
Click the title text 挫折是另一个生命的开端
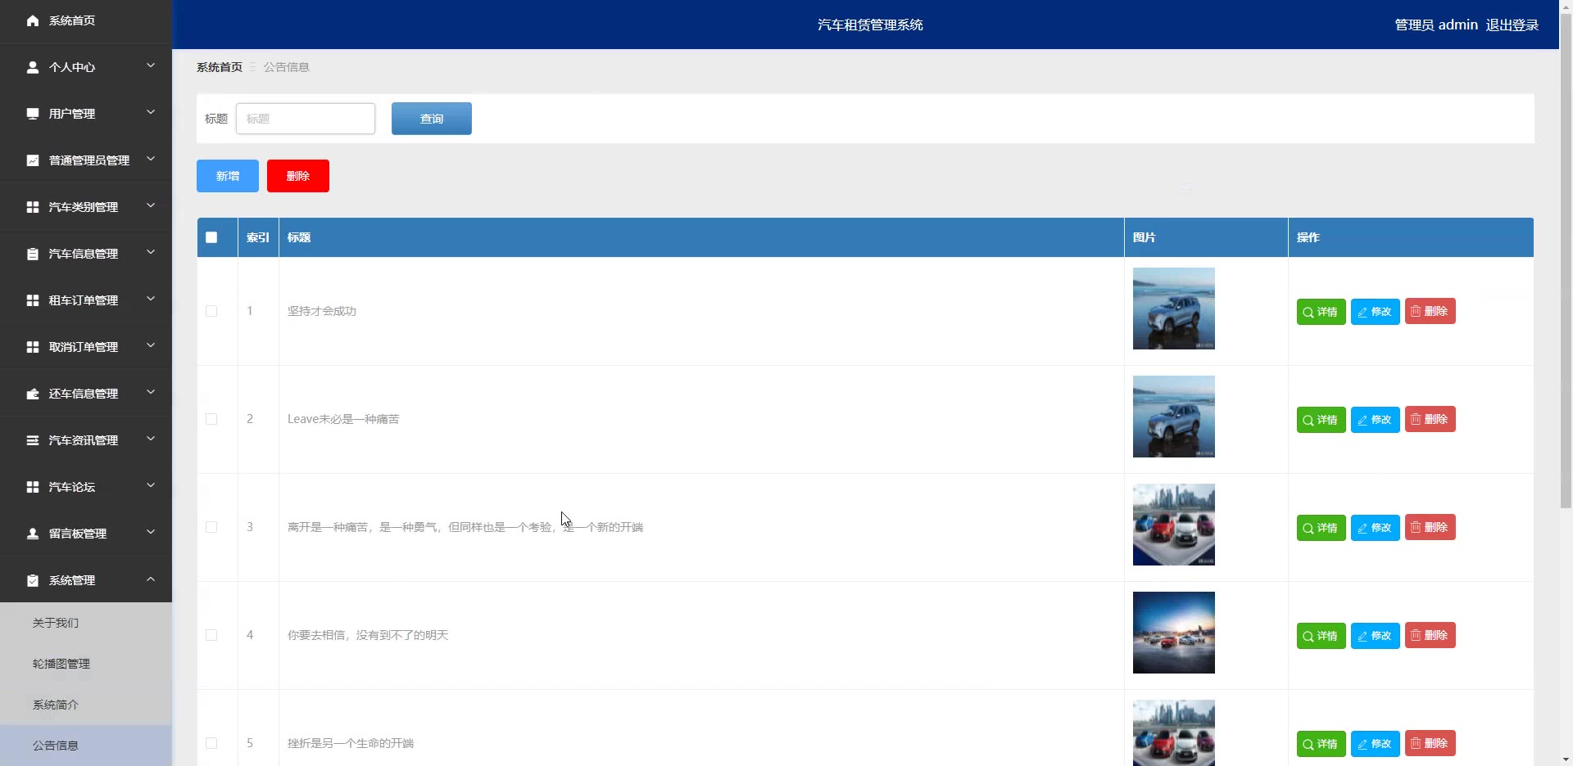[x=351, y=743]
